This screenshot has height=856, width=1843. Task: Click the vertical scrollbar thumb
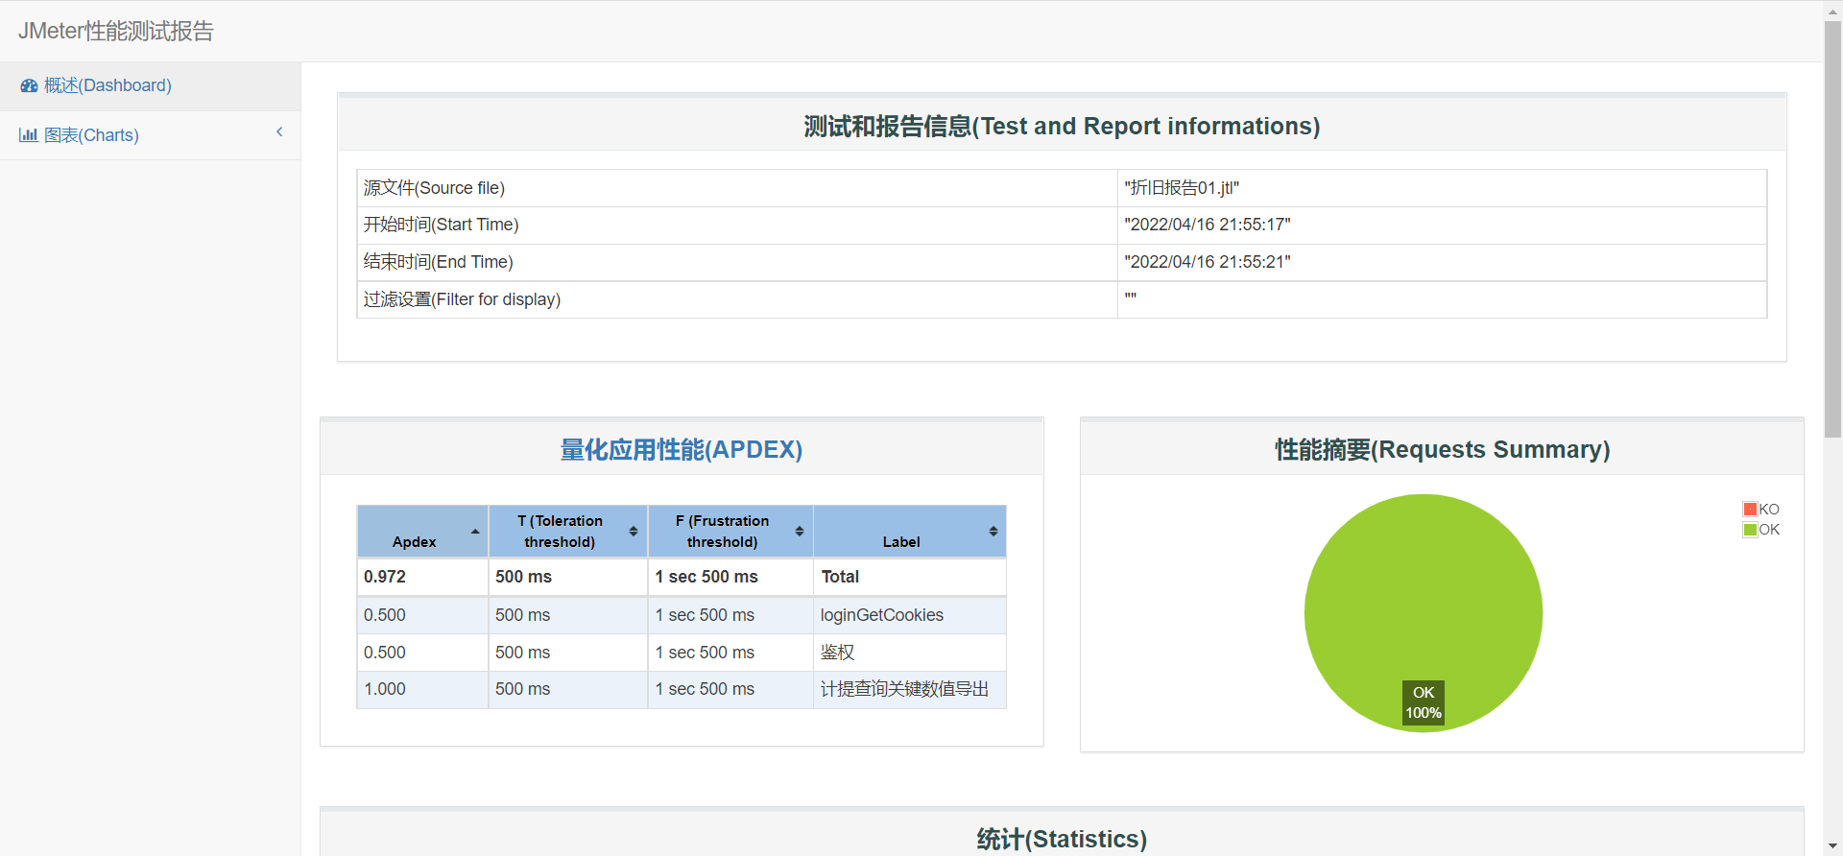point(1832,228)
